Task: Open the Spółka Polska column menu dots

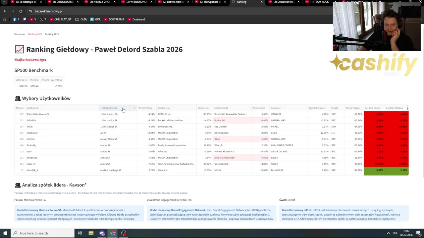Action: pos(134,108)
